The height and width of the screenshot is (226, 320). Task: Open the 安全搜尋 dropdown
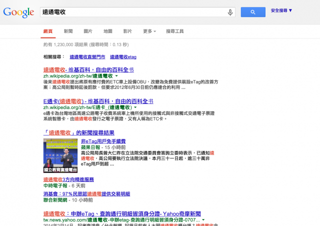click(281, 10)
